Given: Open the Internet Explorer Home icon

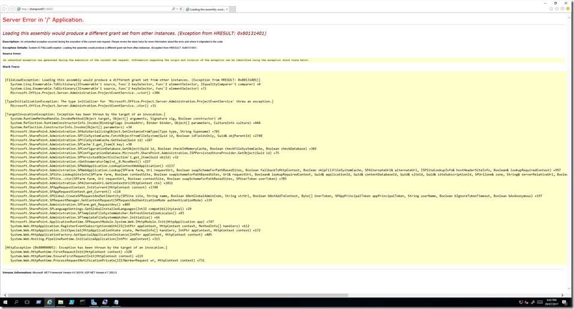Looking at the screenshot, I should pyautogui.click(x=551, y=9).
